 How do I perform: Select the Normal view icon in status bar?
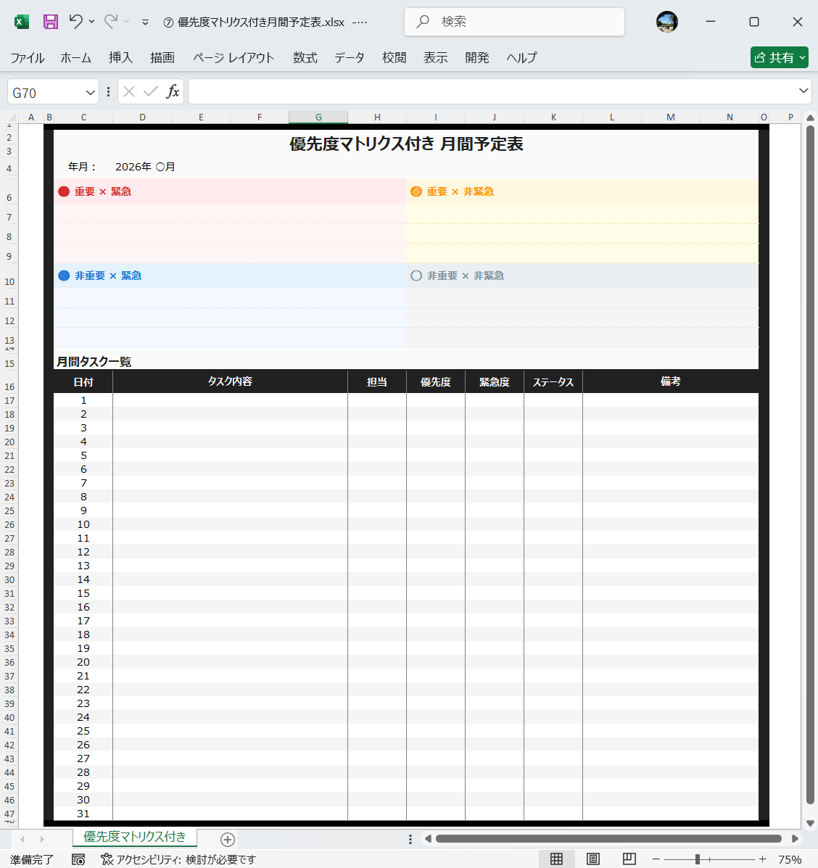[556, 859]
